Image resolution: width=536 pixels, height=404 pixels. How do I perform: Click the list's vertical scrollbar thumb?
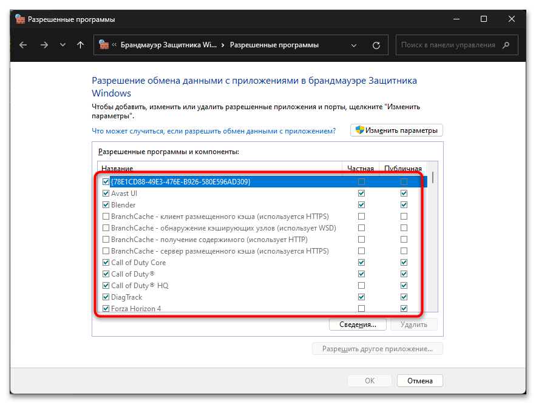[x=432, y=178]
